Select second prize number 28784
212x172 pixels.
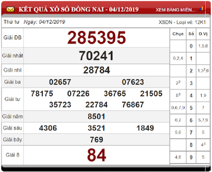97,70
